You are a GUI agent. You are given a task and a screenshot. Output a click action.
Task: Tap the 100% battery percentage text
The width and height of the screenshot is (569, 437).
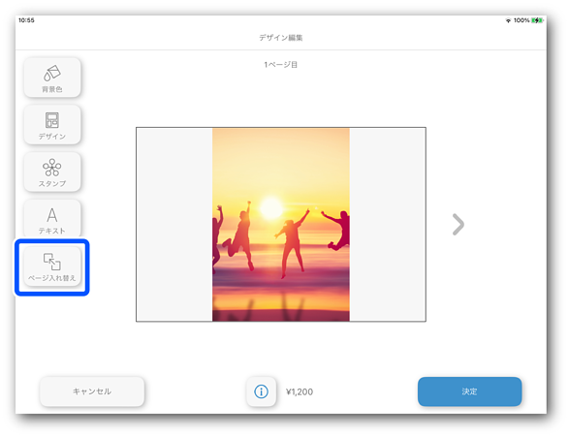pyautogui.click(x=522, y=20)
